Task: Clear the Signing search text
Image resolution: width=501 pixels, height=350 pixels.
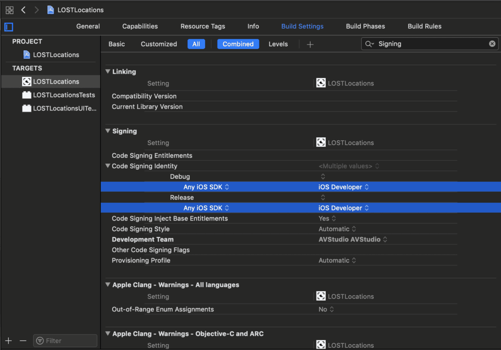Action: [x=492, y=44]
